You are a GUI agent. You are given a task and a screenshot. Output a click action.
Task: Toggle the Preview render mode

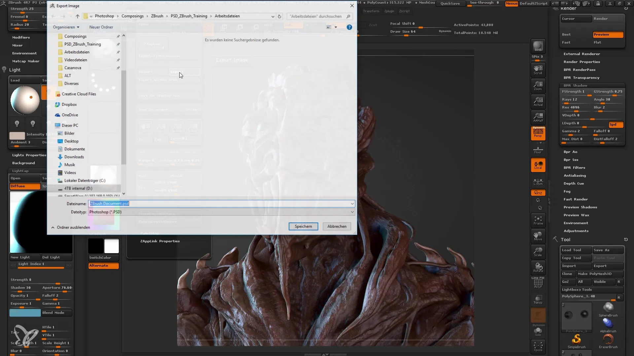point(608,35)
